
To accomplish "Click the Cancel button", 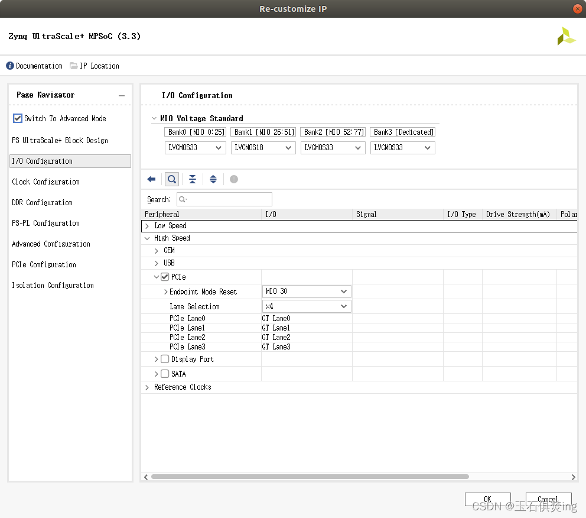I will (x=548, y=499).
